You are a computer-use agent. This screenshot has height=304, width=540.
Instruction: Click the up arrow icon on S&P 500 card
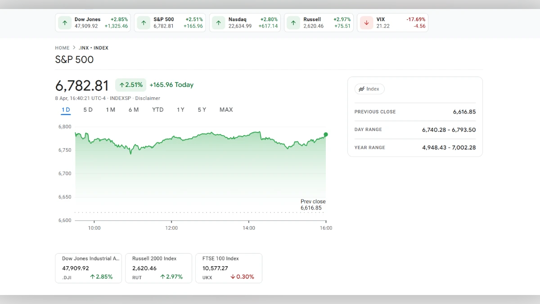point(143,23)
